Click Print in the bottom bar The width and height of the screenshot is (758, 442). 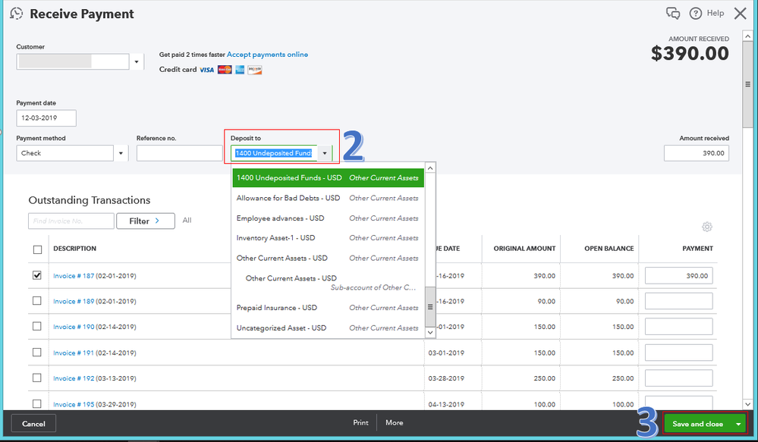(360, 422)
